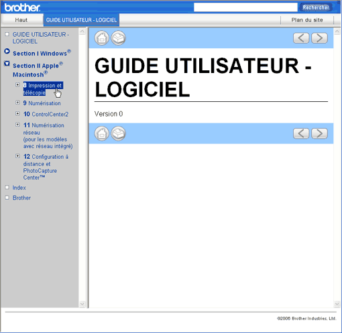The height and width of the screenshot is (333, 342).
Task: Click sidebar scrollbar down arrow
Action: tap(82, 304)
